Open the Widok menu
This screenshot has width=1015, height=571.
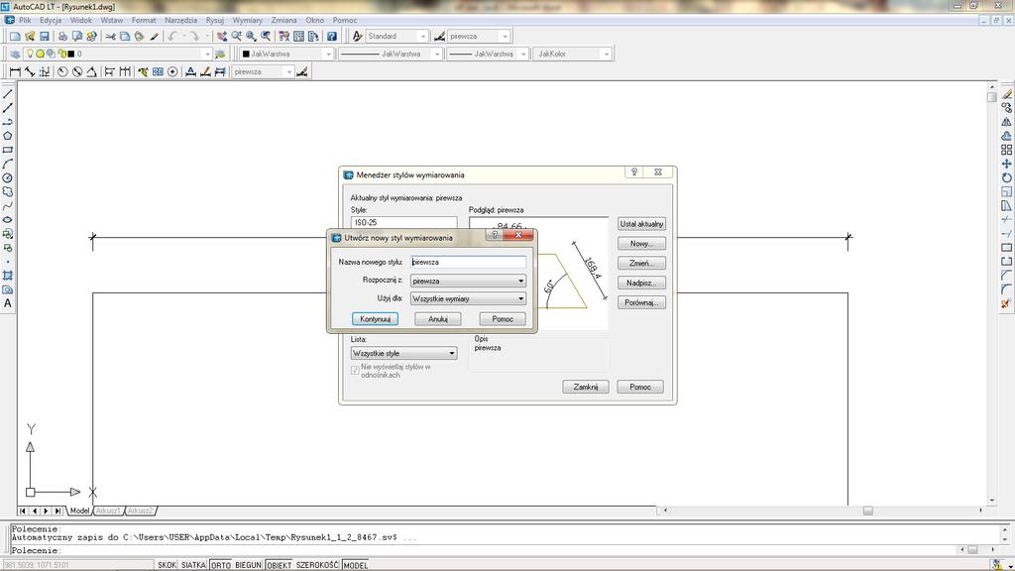pyautogui.click(x=81, y=20)
